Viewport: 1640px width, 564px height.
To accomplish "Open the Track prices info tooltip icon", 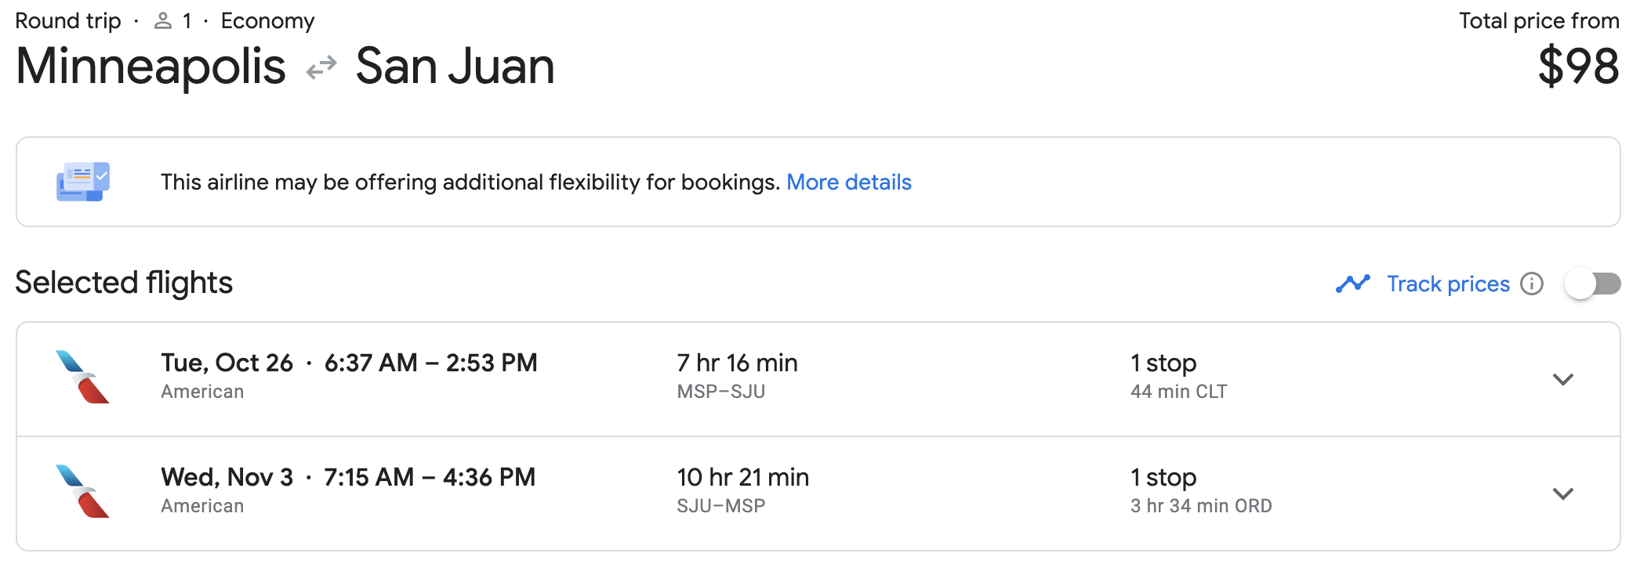I will [x=1530, y=284].
